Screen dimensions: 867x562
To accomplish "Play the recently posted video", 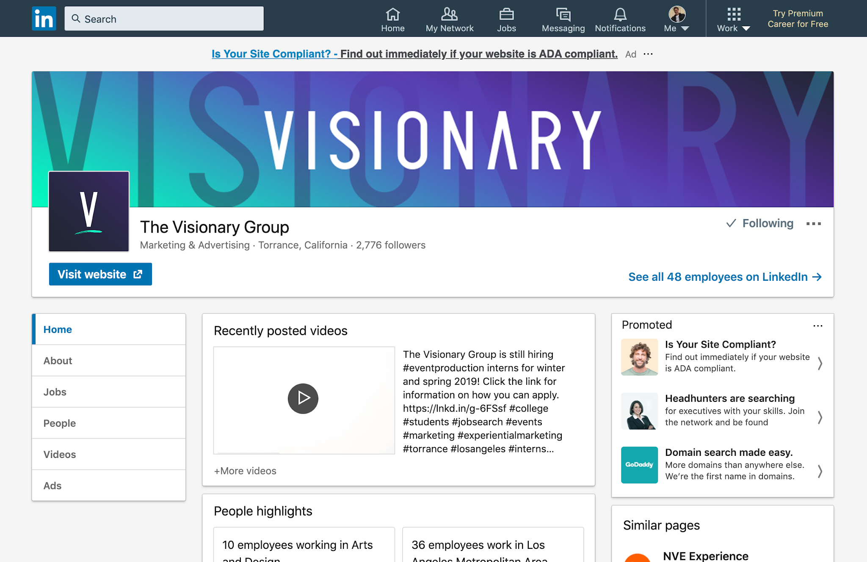I will tap(303, 398).
